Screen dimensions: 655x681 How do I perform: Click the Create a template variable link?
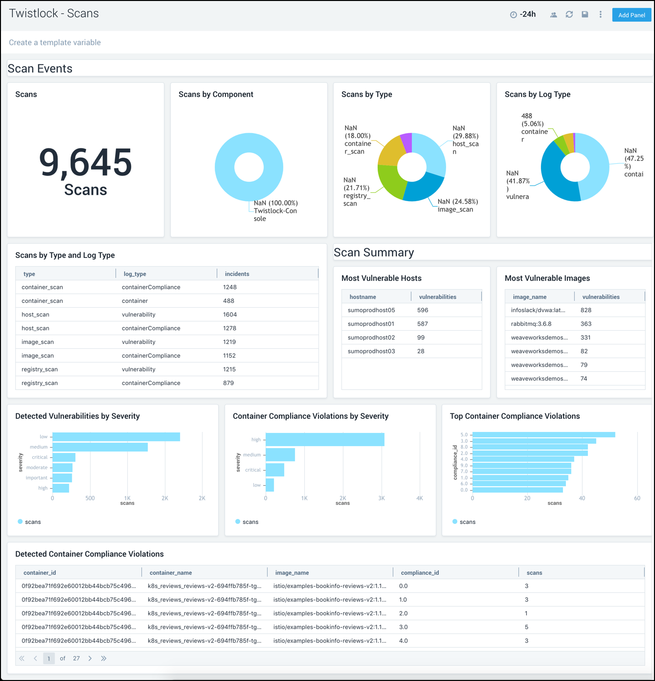click(x=55, y=42)
